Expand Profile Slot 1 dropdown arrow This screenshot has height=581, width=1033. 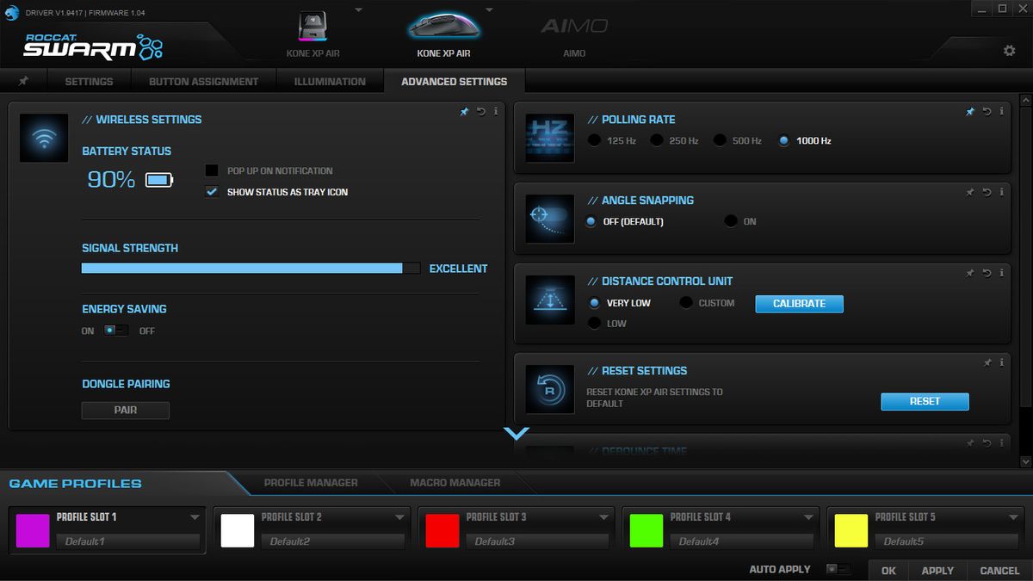tap(195, 517)
